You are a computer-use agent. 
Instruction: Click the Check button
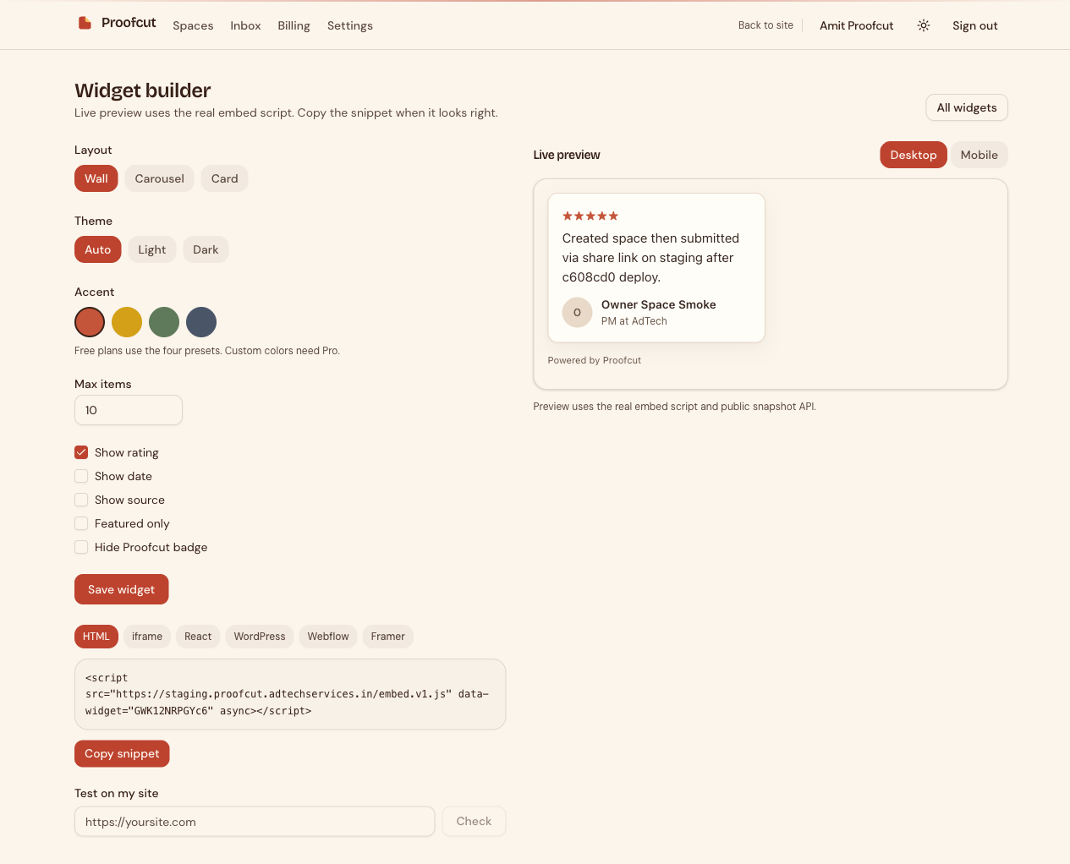coord(474,821)
